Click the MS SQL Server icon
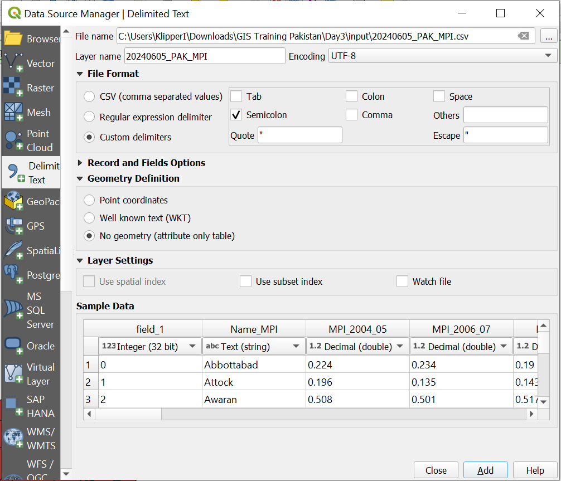 coord(13,310)
